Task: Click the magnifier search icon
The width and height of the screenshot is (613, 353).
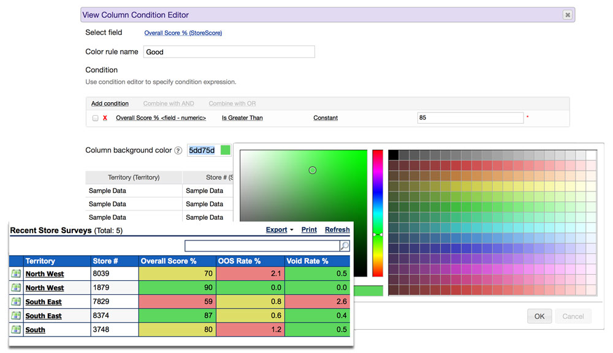Action: (x=343, y=245)
